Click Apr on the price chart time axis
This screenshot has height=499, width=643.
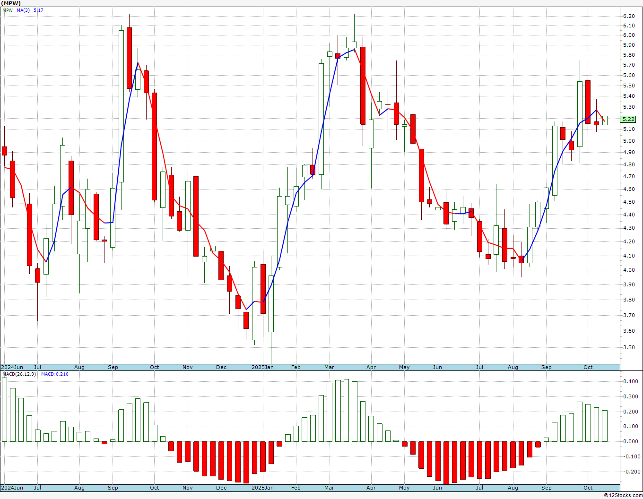tap(371, 367)
